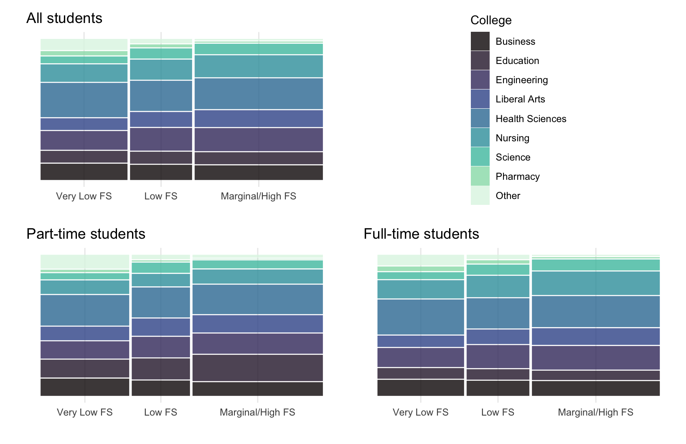This screenshot has width=686, height=444.
Task: Click the Business color swatch in legend
Action: click(480, 41)
